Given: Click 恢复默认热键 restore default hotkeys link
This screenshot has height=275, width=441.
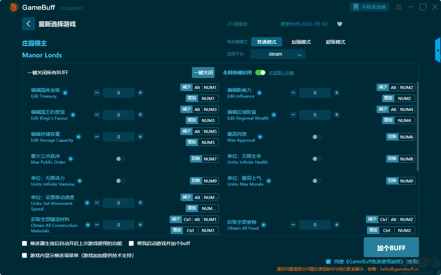Looking at the screenshot, I should [281, 73].
